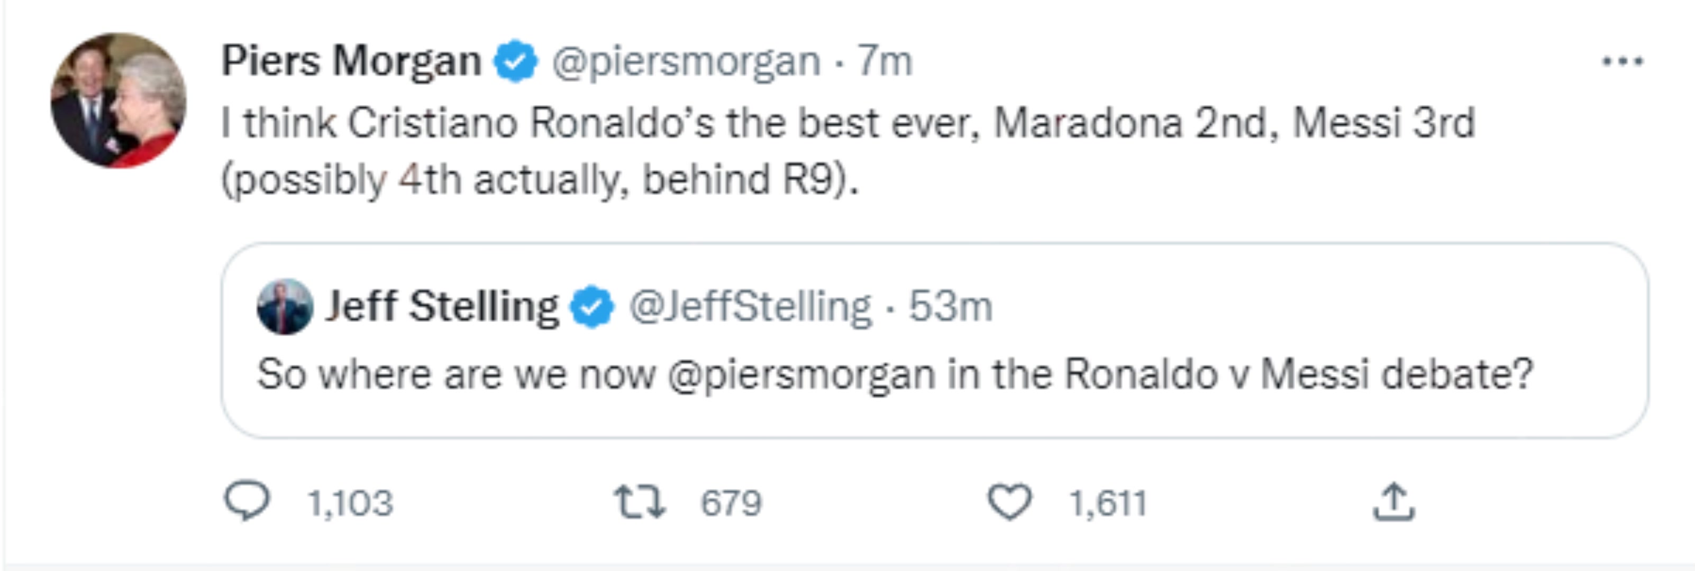This screenshot has width=1695, height=571.
Task: Like the tweet with heart icon
Action: (x=1009, y=502)
